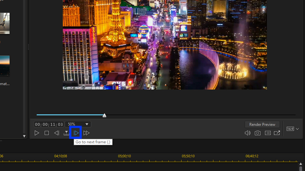
Task: Click the Stop playback icon
Action: coord(47,133)
